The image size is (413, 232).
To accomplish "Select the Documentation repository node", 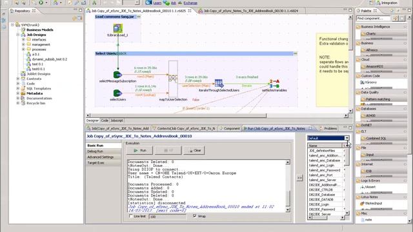I will tap(39, 99).
